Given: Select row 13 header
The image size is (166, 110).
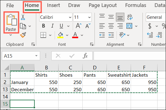Looking at the screenshot, I should point(5,89).
